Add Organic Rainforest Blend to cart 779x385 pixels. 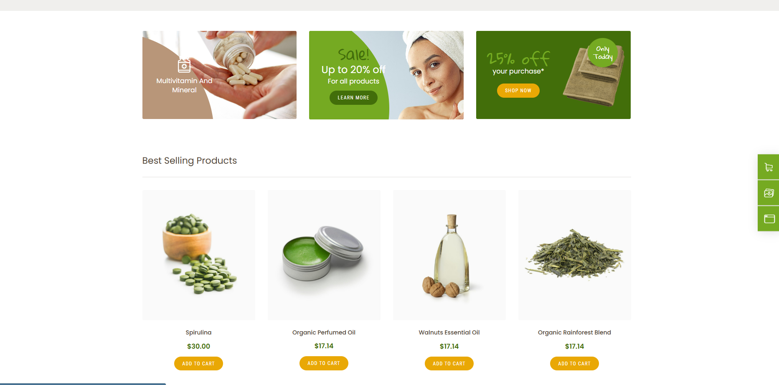[x=574, y=364]
